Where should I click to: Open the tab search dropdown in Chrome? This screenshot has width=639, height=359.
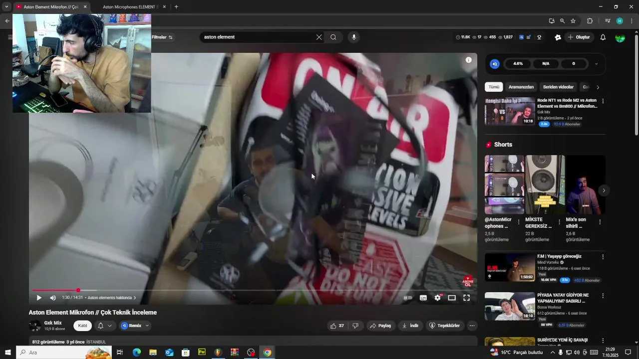pyautogui.click(x=6, y=7)
